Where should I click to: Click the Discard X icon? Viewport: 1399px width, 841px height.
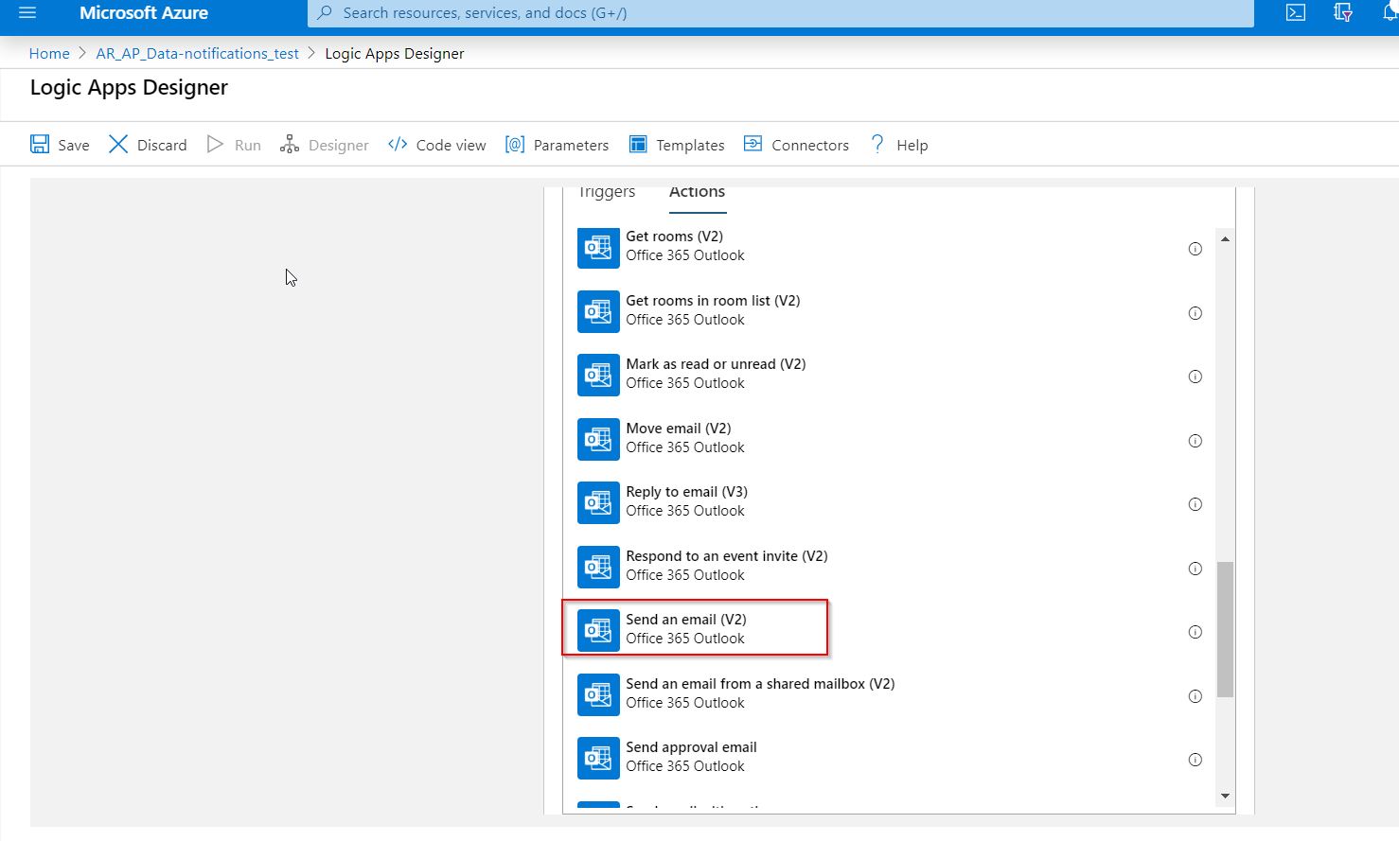pos(118,144)
